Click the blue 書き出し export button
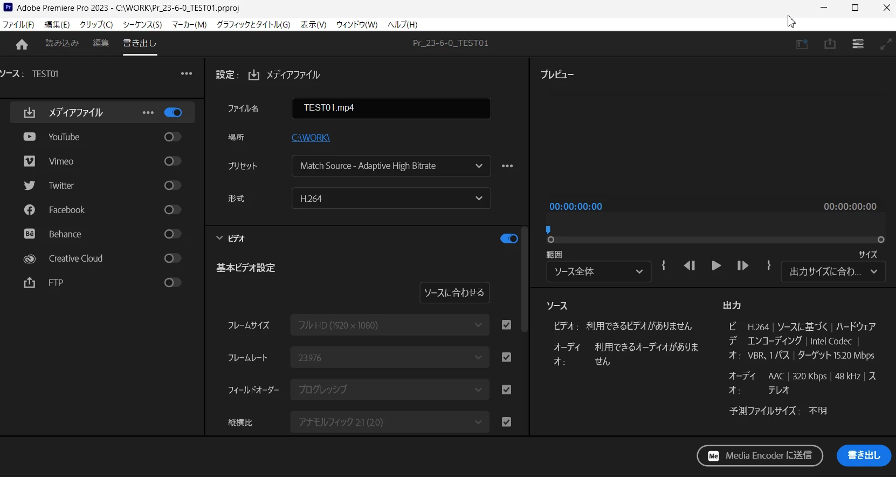The width and height of the screenshot is (896, 477). (x=864, y=456)
